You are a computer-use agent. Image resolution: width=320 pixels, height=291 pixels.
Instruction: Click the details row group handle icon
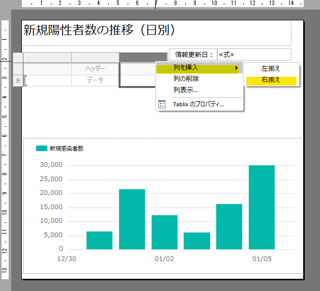18,80
